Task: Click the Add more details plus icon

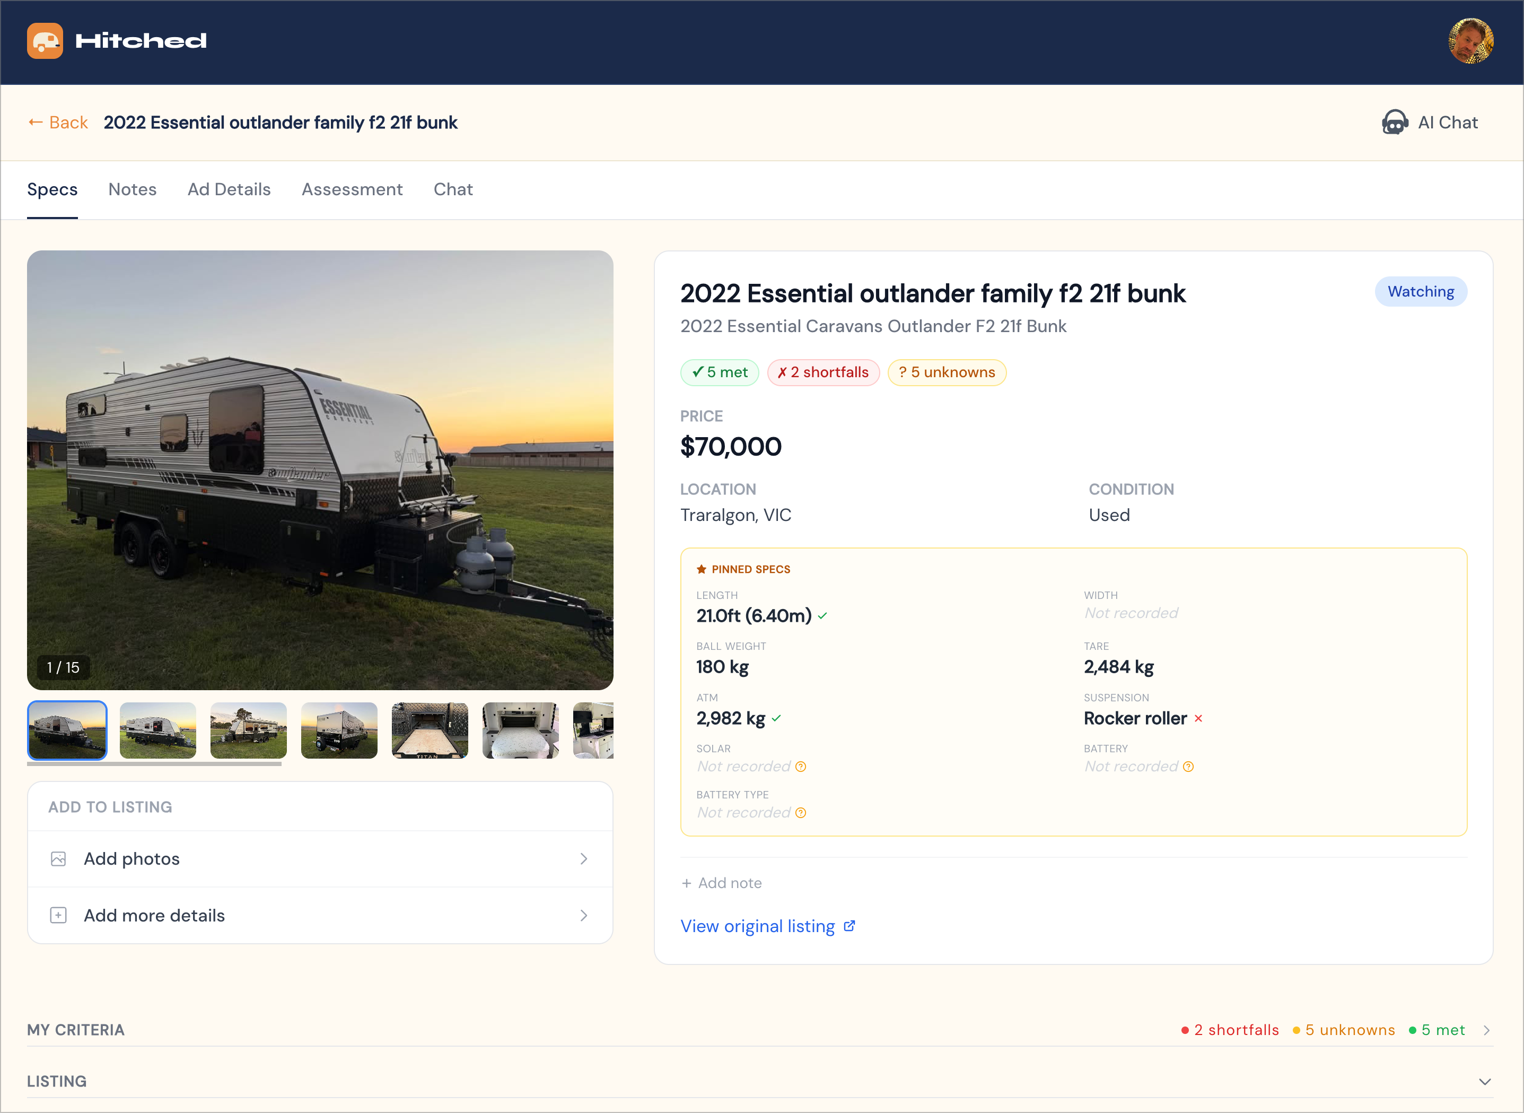Action: click(58, 916)
